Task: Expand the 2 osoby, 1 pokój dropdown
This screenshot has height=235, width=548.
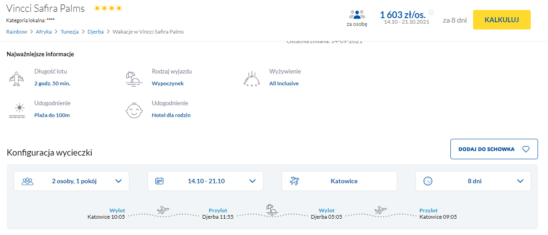Action: click(x=118, y=181)
